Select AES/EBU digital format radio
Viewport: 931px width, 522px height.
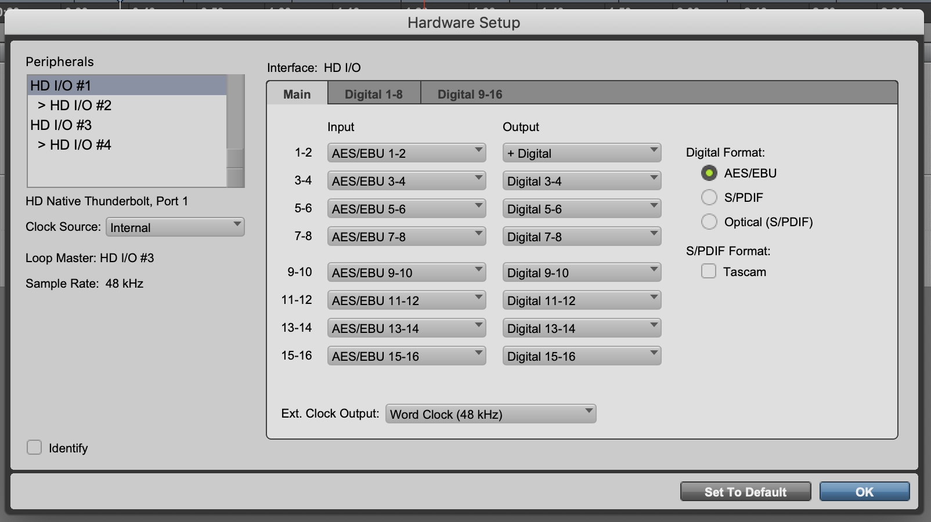point(709,173)
